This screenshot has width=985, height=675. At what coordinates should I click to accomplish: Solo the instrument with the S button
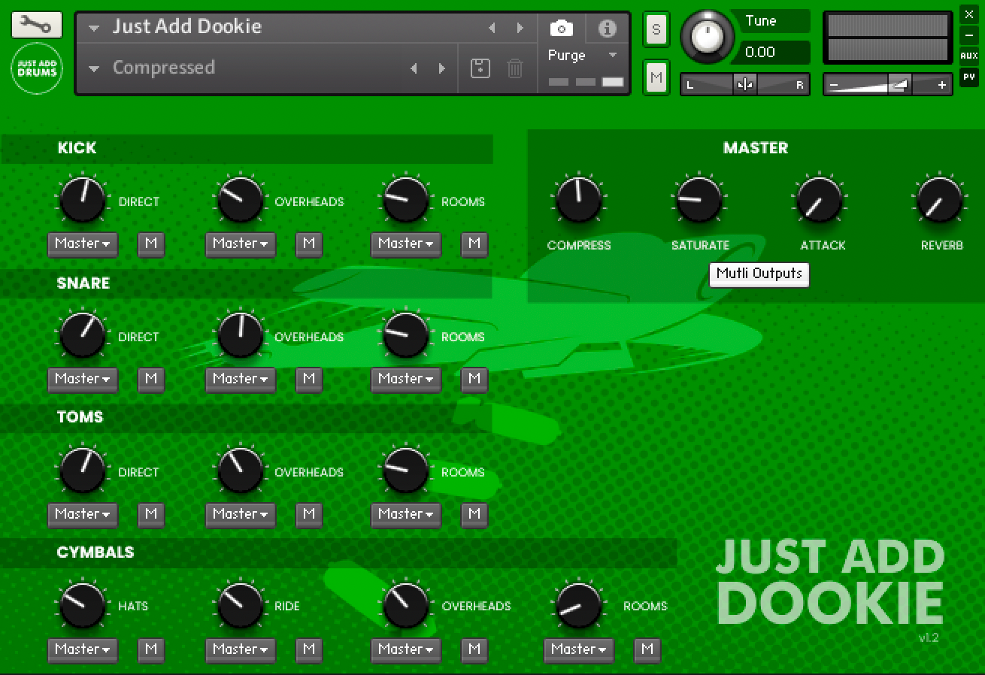656,29
